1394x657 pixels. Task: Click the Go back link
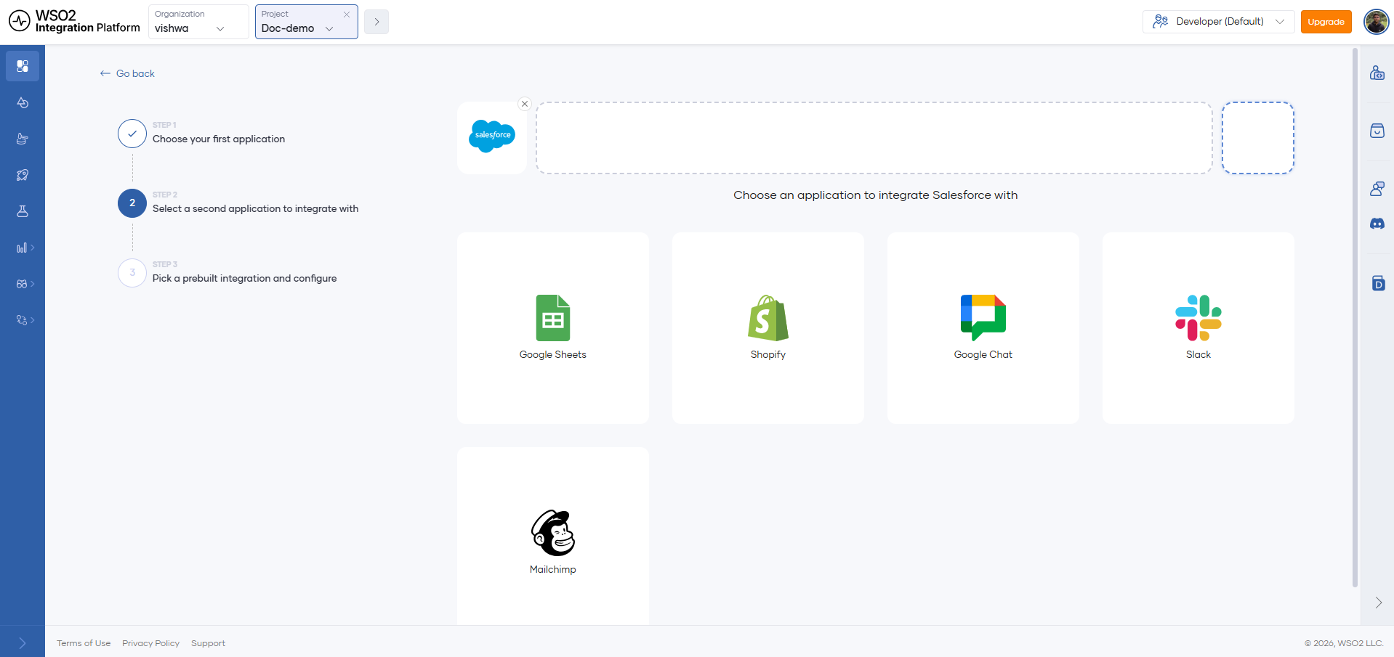coord(127,73)
